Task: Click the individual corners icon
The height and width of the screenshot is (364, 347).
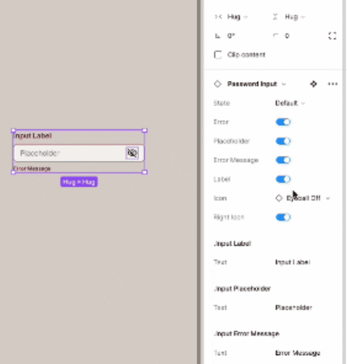Action: [x=332, y=36]
